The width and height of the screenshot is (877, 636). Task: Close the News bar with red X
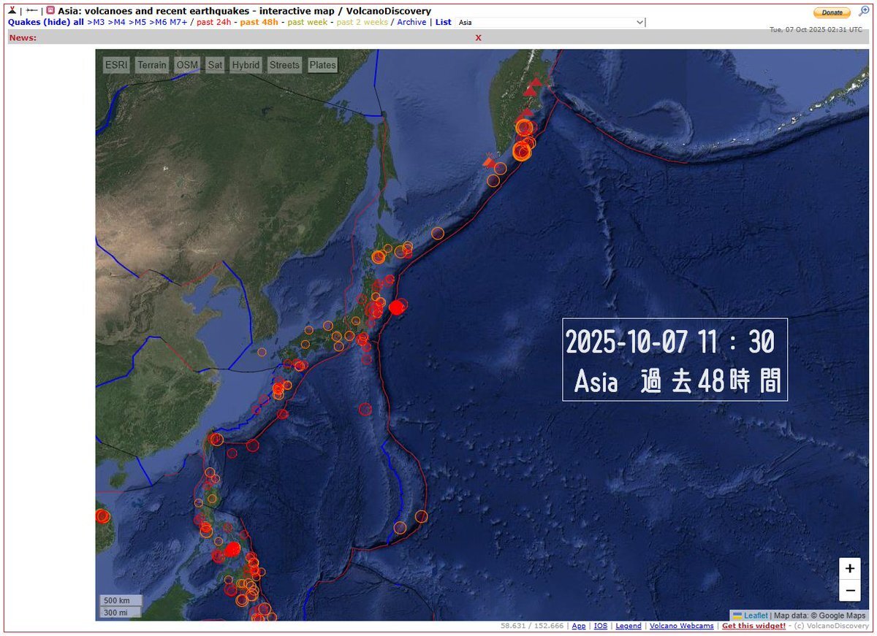coord(479,37)
